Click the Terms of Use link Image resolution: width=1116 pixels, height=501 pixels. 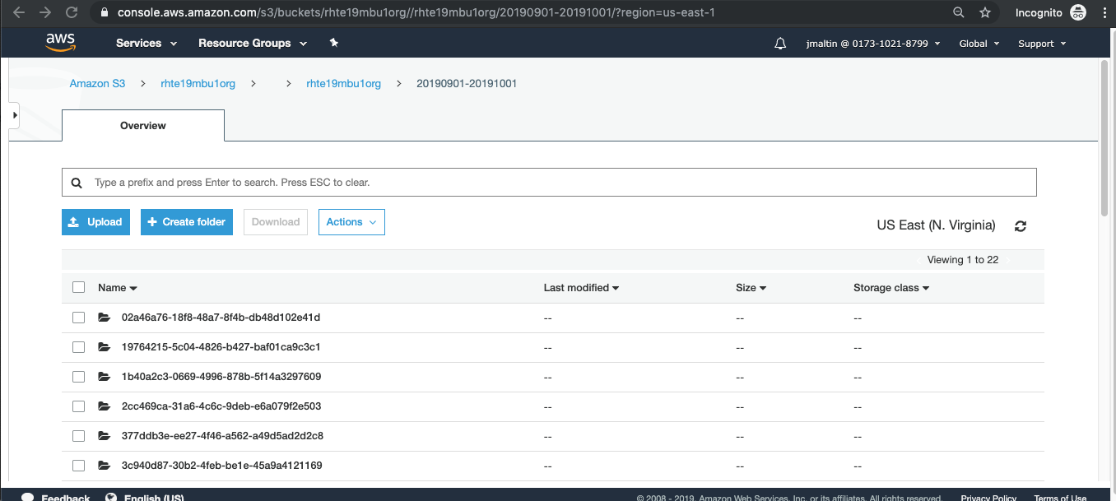click(1060, 498)
